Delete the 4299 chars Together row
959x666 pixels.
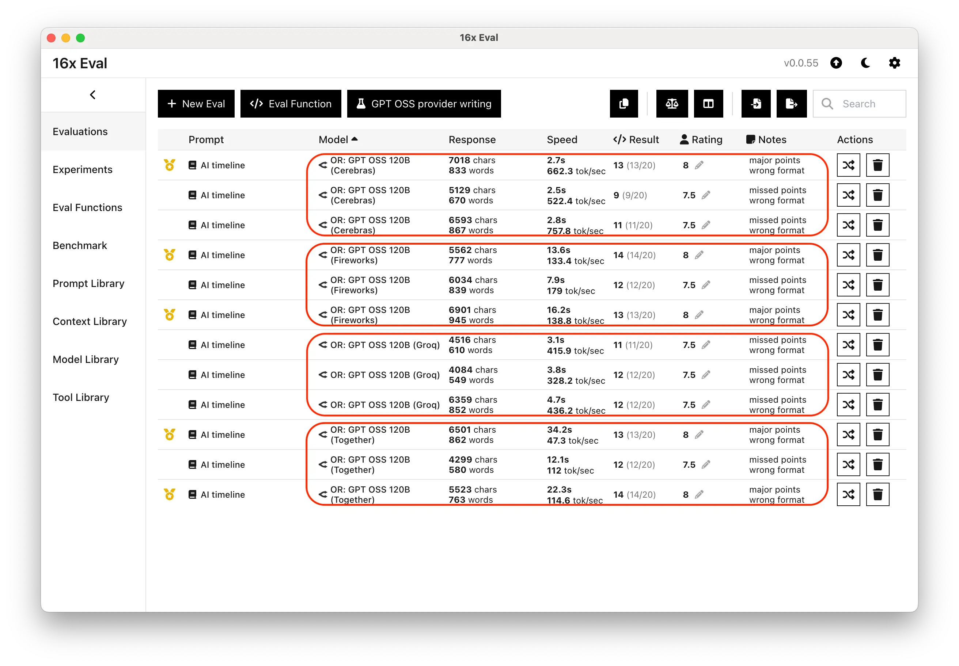pos(877,465)
